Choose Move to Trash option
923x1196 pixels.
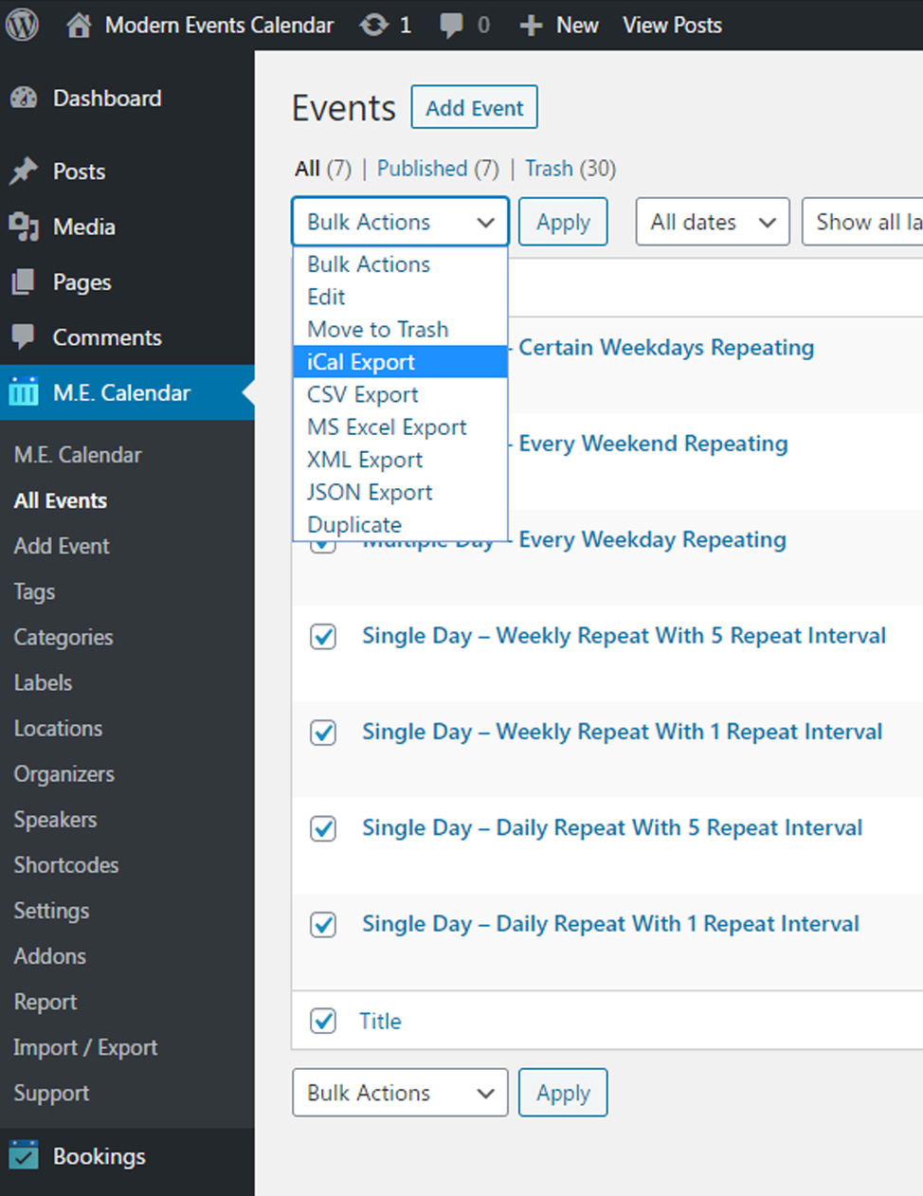(x=400, y=329)
